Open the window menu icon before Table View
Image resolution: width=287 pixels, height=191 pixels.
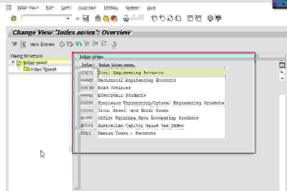[x=9, y=8]
